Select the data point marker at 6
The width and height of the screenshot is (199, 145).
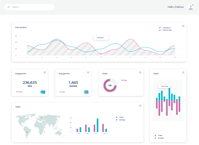[x=101, y=54]
